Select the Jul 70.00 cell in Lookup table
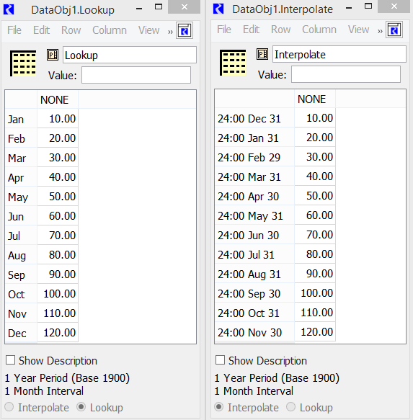This screenshot has height=420, width=413. tap(58, 236)
